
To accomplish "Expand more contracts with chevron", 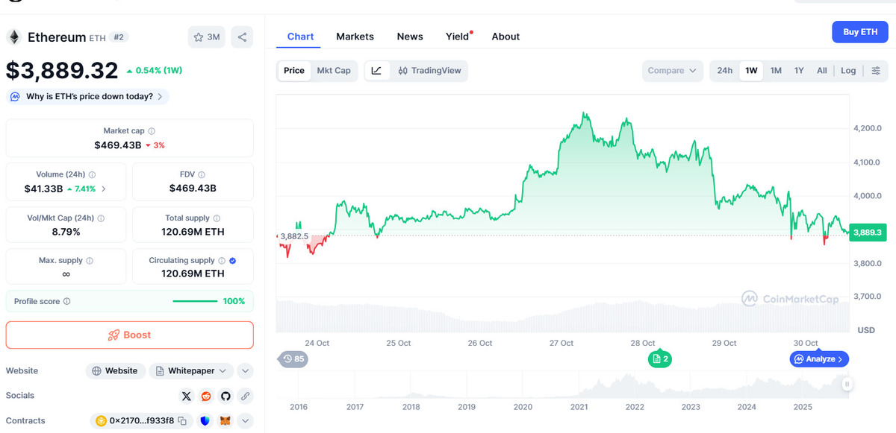I will tap(245, 421).
